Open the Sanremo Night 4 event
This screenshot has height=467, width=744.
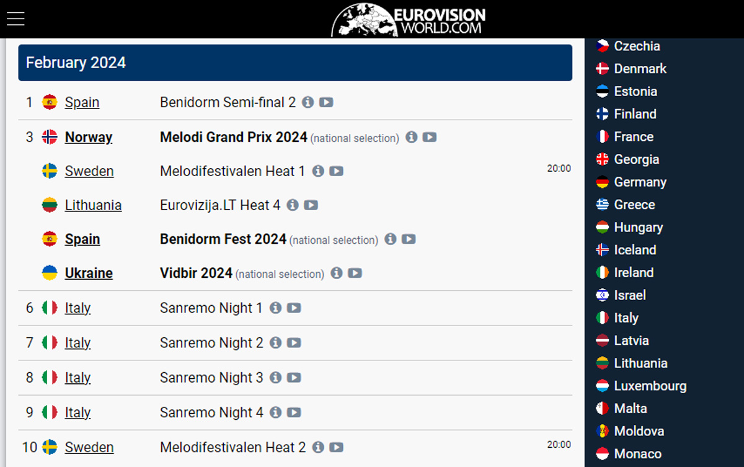pyautogui.click(x=212, y=412)
